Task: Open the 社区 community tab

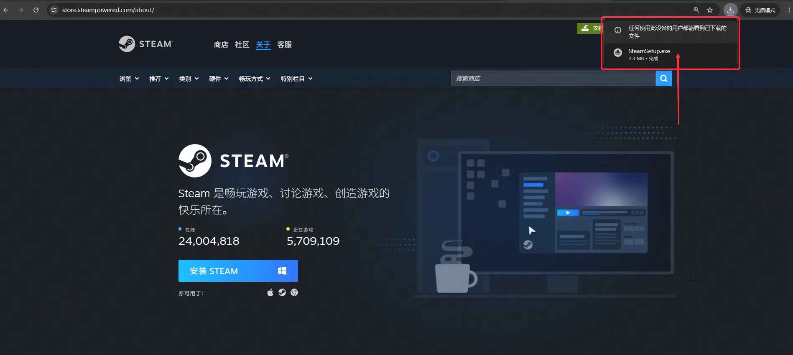Action: [x=242, y=45]
